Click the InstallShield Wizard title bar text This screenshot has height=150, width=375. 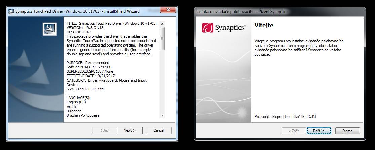77,11
